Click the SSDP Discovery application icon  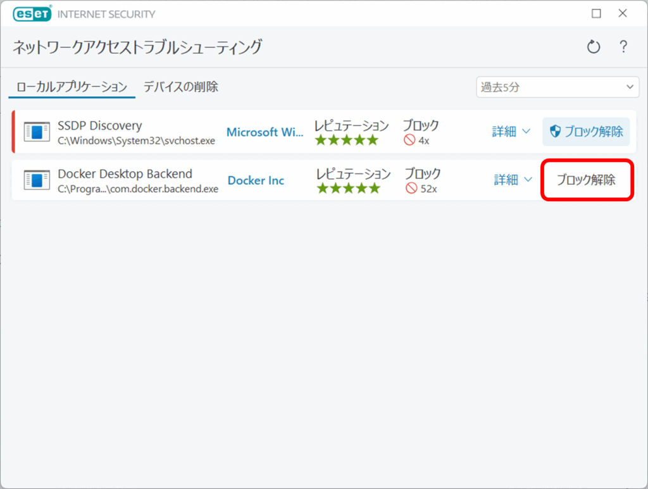click(37, 132)
